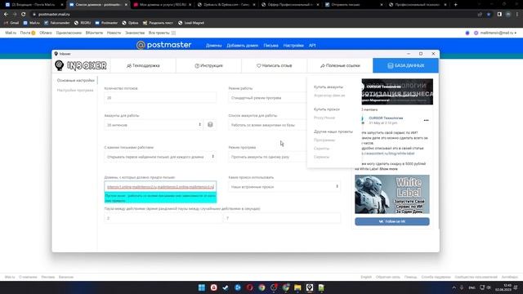Open the three-dot menu on VK post
This screenshot has width=523, height=294.
(426, 120)
